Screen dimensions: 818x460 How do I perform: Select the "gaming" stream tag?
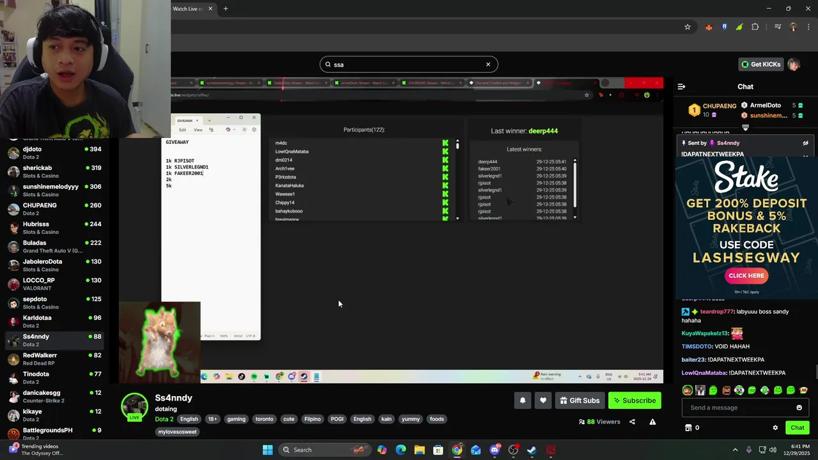point(236,419)
